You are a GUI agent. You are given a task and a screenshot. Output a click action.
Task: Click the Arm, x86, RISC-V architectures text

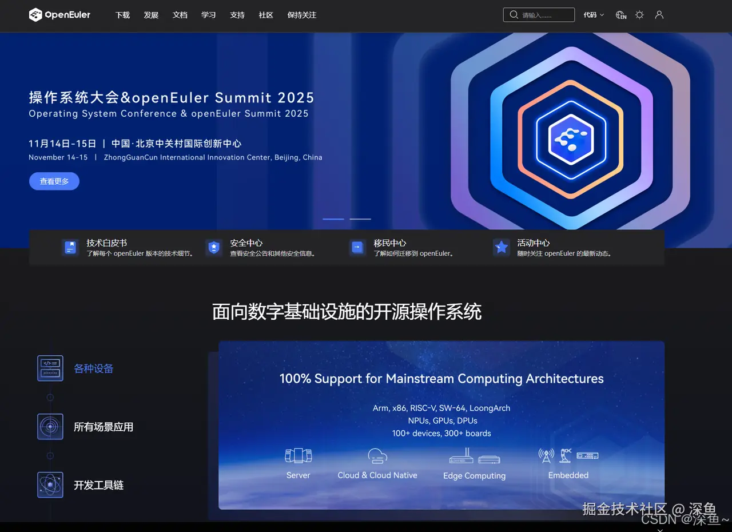(x=441, y=408)
